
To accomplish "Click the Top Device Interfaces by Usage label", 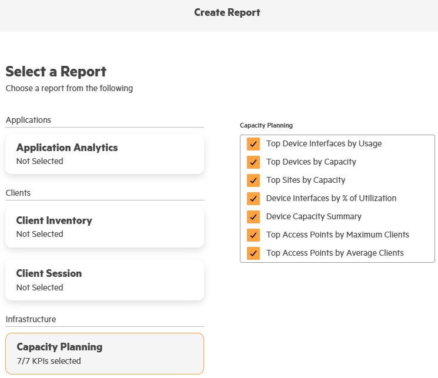I will point(324,144).
